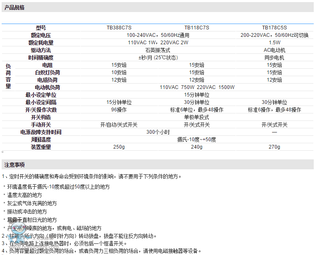Click the AC电动机 cell
The height and width of the screenshot is (255, 315).
point(274,50)
